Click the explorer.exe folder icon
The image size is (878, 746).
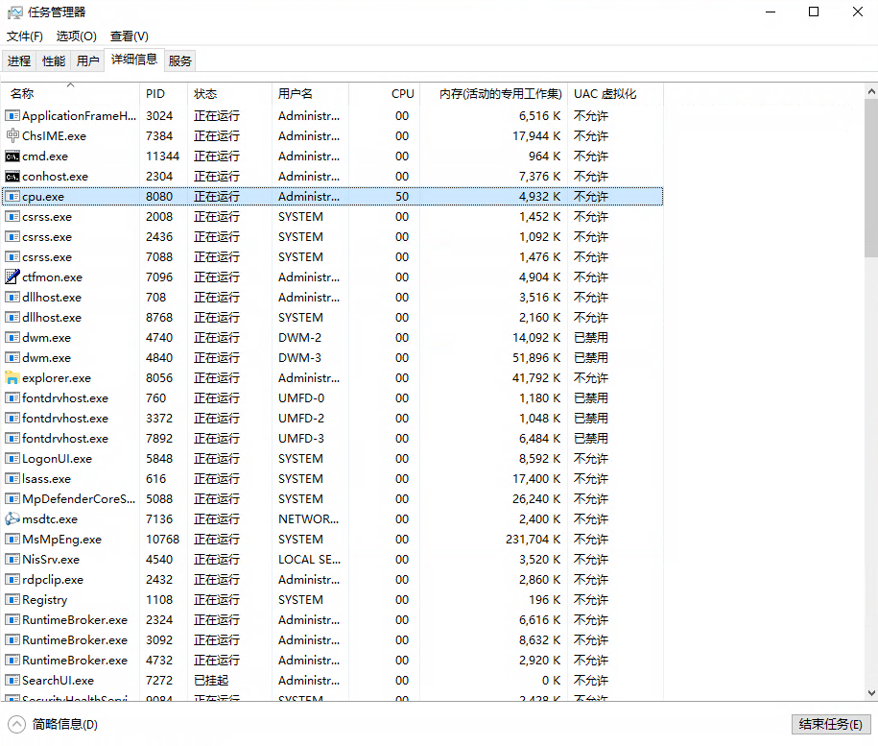coord(12,378)
